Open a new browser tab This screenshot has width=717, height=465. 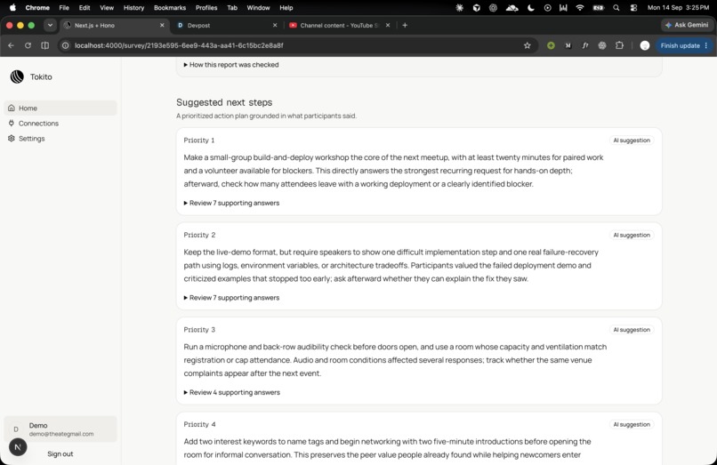(405, 25)
